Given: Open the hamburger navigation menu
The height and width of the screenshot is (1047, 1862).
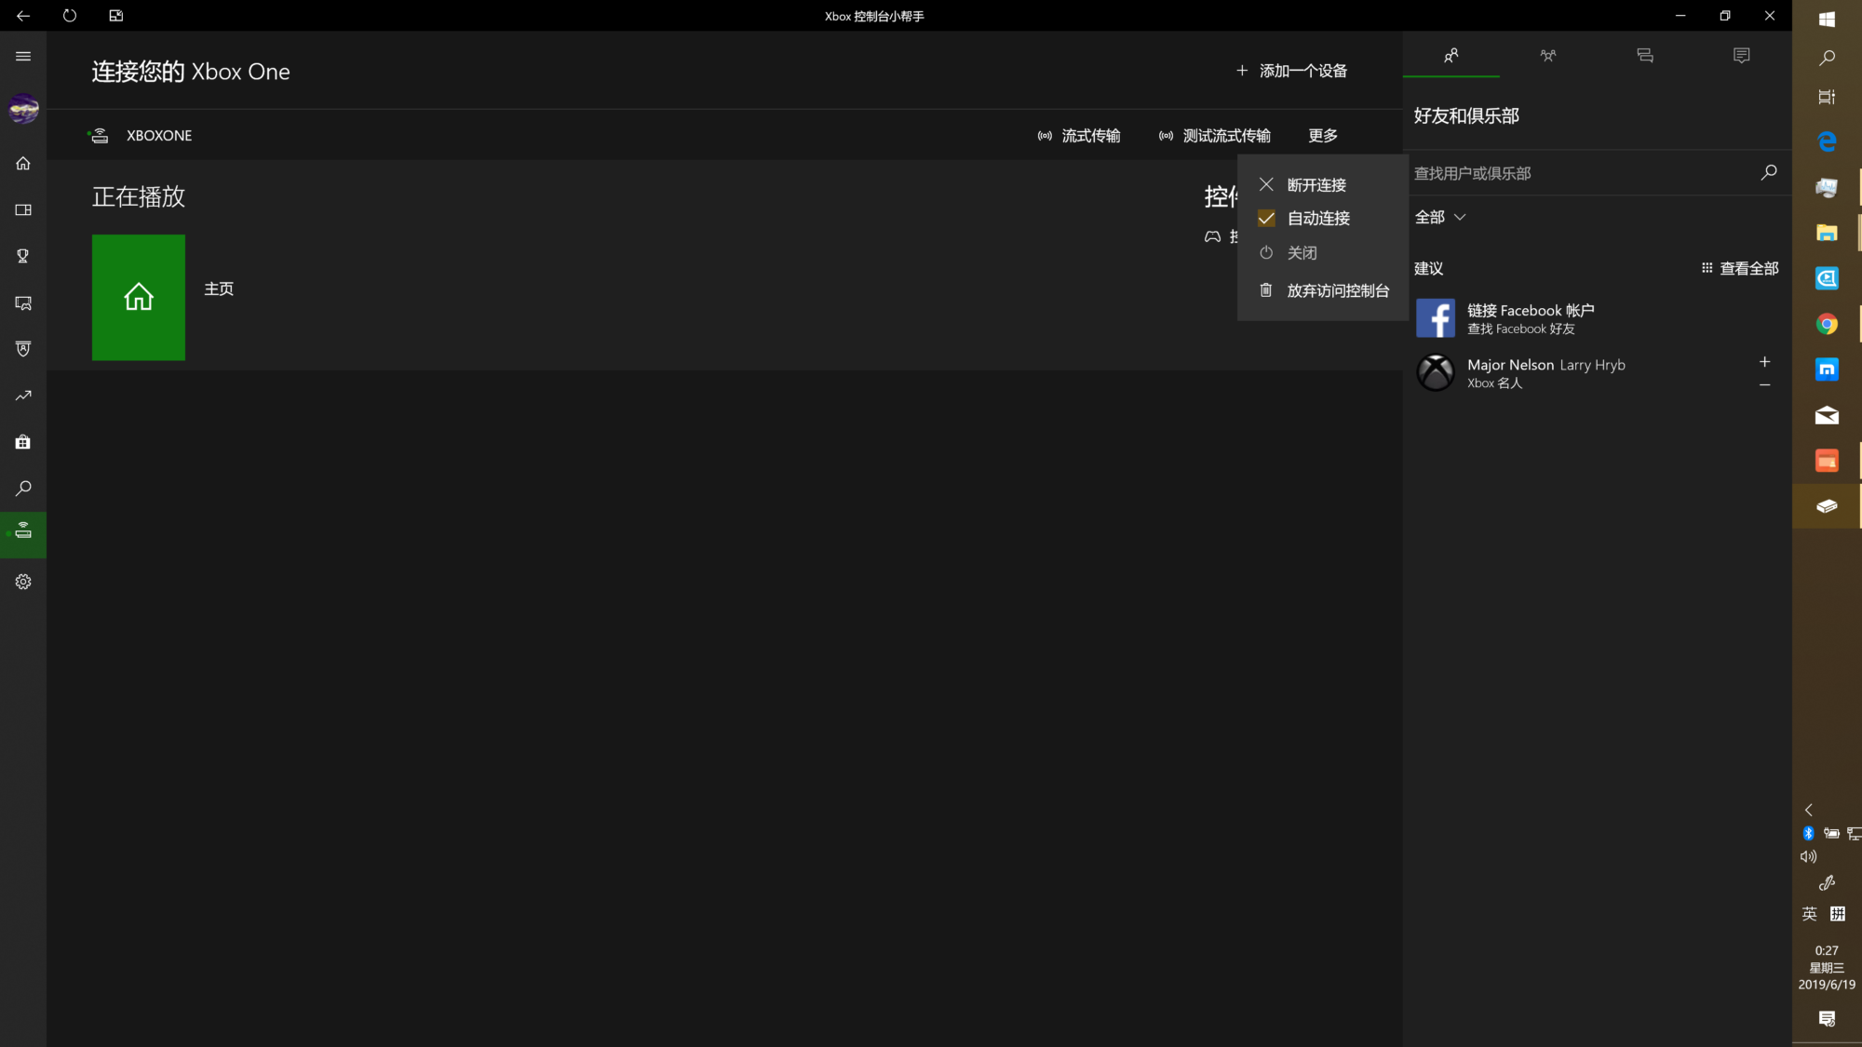Looking at the screenshot, I should coord(23,56).
